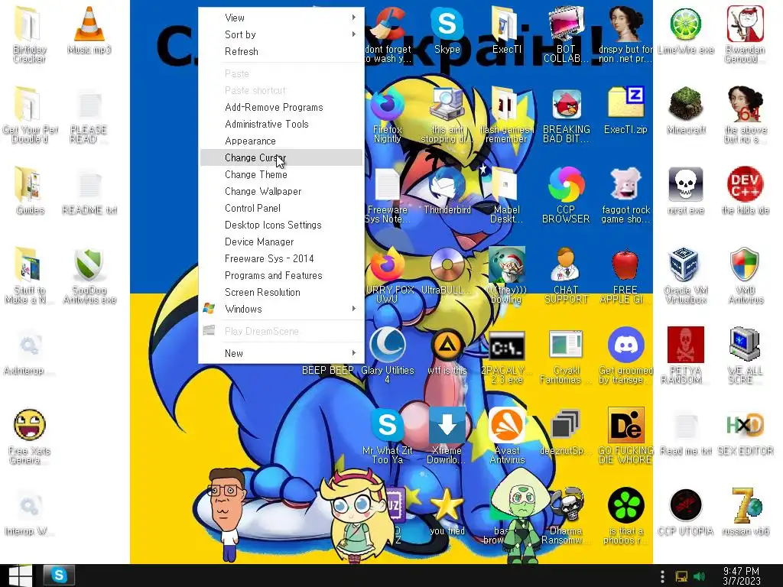Launch the ExecTI folder icon
This screenshot has height=587, width=783.
click(x=506, y=24)
